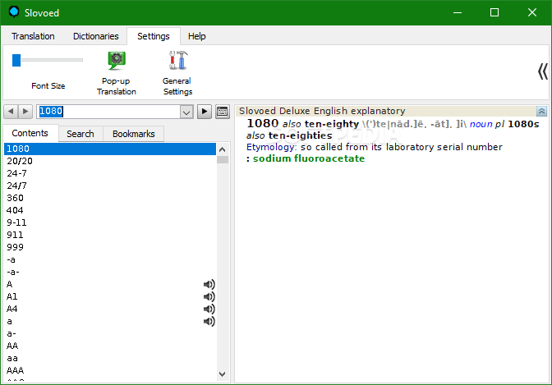Open General Settings tools icon
Viewport: 552px width, 385px height.
(177, 73)
